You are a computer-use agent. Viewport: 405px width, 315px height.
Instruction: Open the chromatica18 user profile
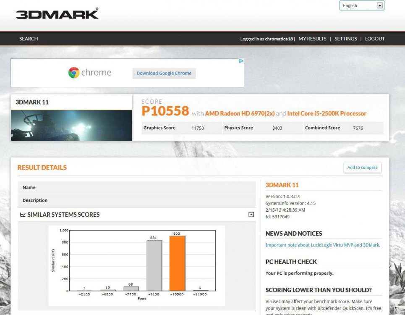click(x=279, y=39)
